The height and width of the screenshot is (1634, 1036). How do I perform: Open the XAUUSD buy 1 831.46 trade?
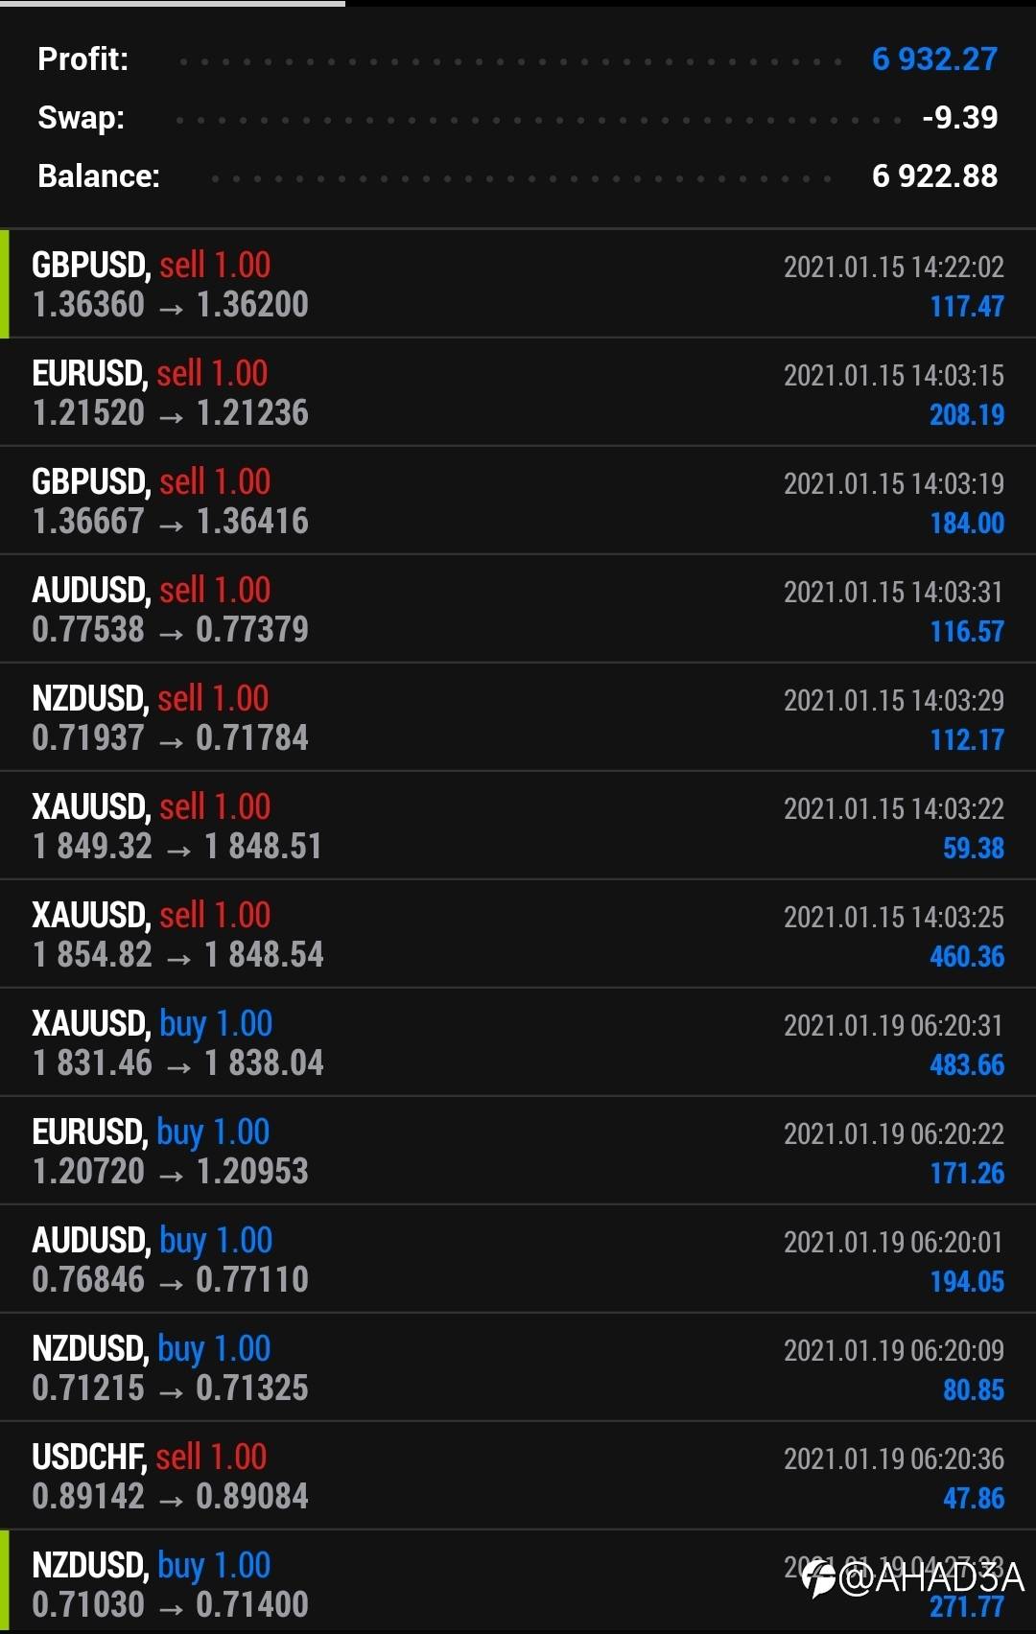click(518, 1043)
